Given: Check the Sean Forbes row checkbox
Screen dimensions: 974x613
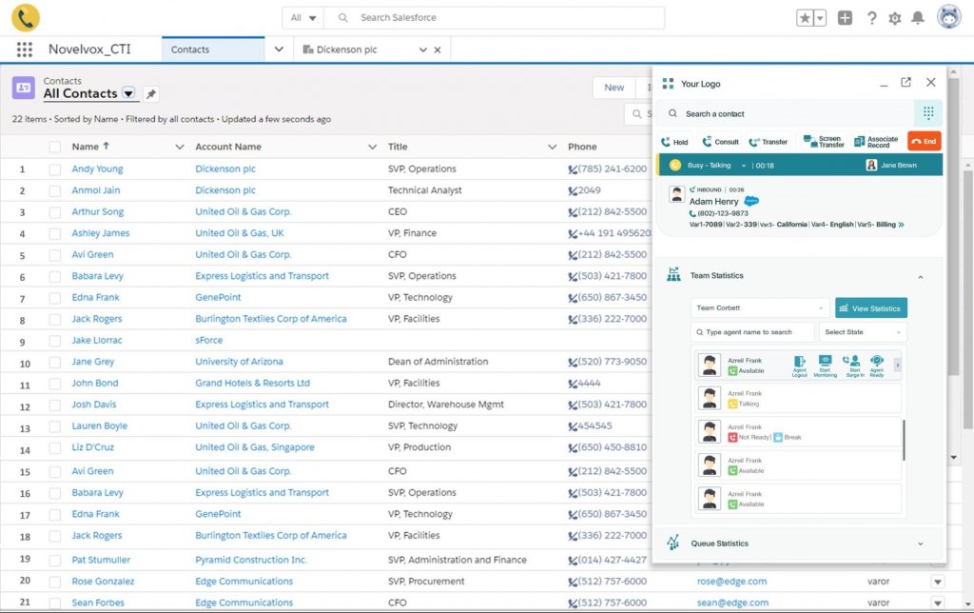Looking at the screenshot, I should tap(54, 603).
